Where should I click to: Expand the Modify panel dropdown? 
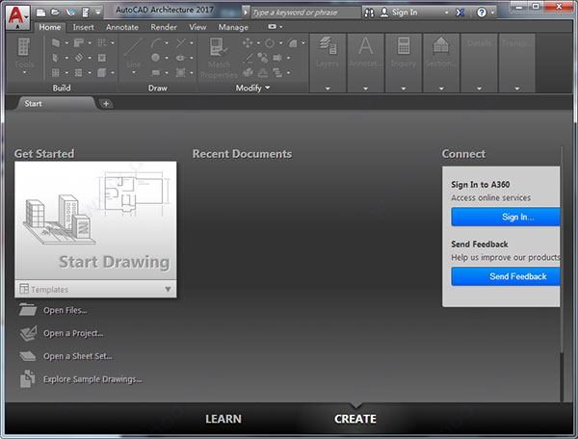[268, 88]
